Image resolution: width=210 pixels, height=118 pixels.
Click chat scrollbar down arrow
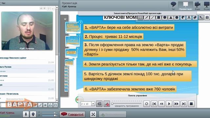point(57,100)
